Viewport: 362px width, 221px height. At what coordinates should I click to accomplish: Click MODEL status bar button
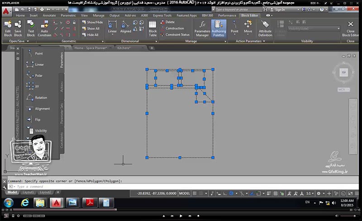tap(185, 193)
